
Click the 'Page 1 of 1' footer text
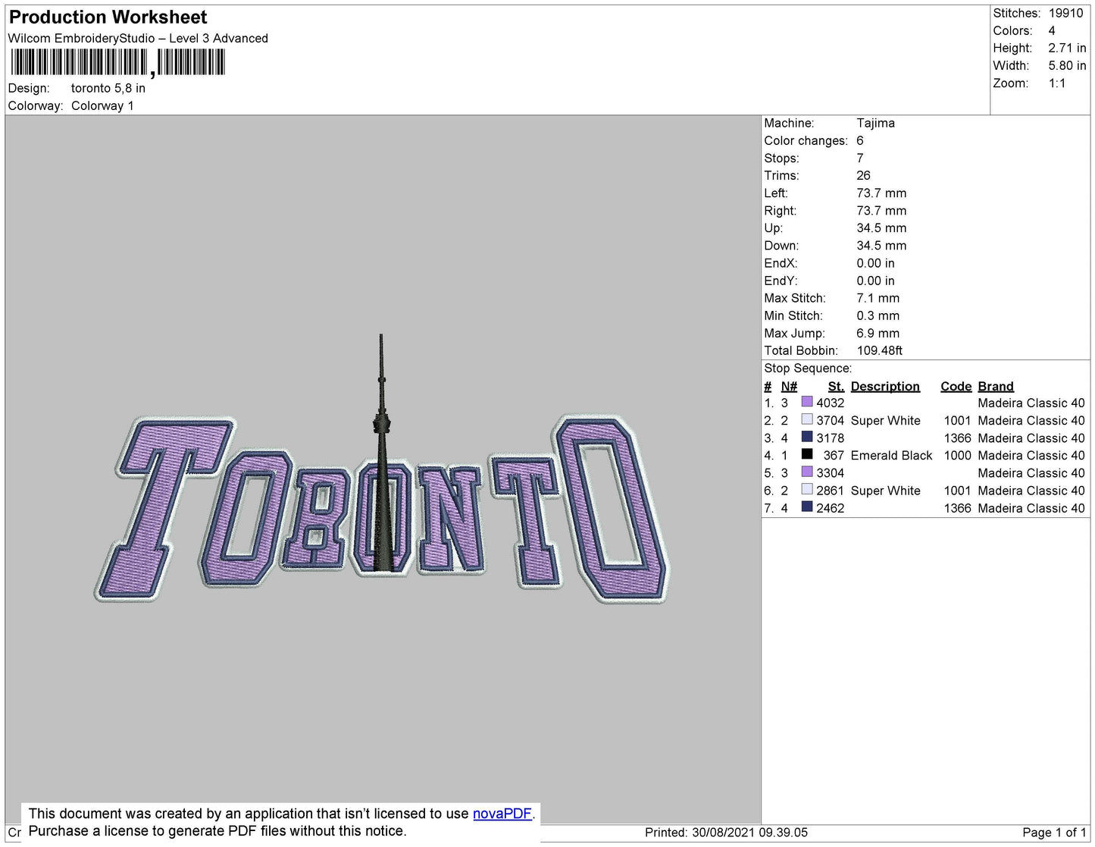point(1054,833)
